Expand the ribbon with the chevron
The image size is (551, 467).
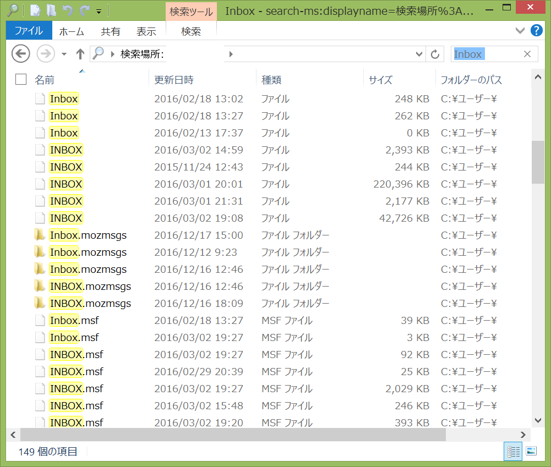point(520,30)
